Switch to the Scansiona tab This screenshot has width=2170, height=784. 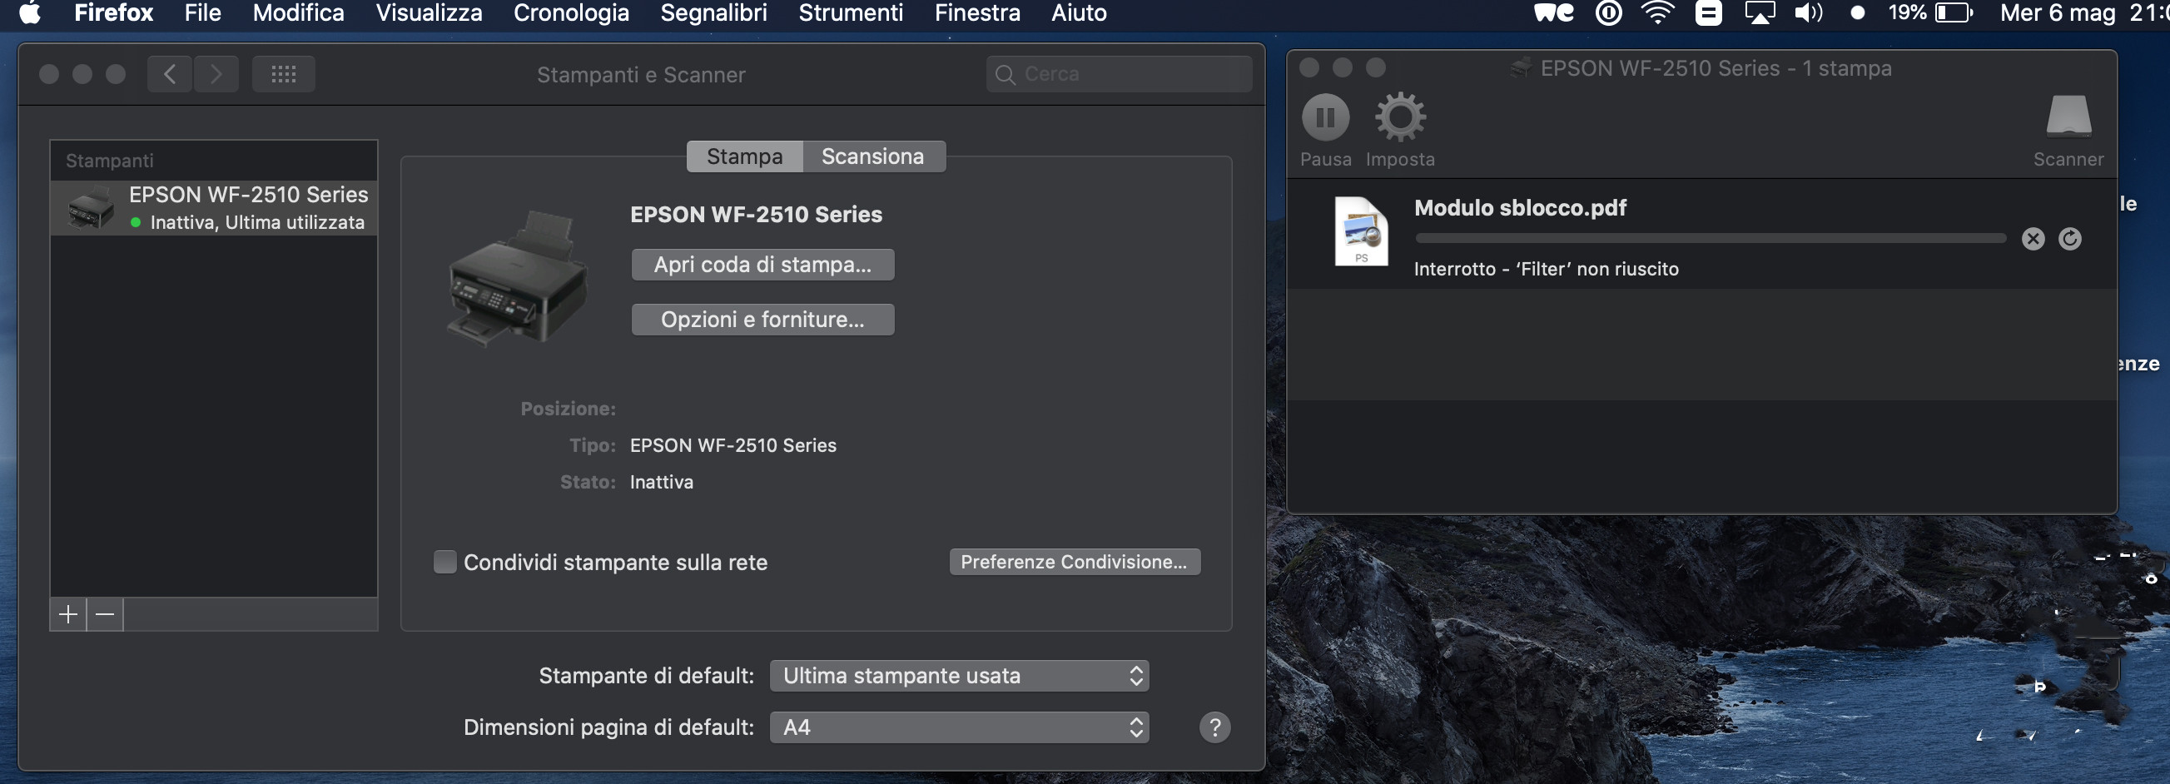point(871,156)
